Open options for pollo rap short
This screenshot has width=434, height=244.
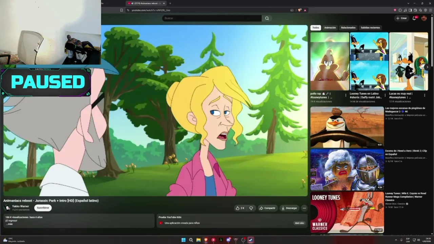(346, 96)
